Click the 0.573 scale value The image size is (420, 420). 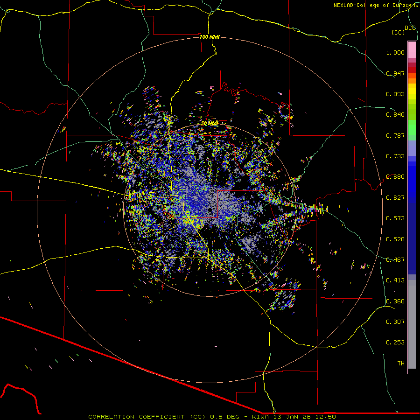click(x=395, y=218)
